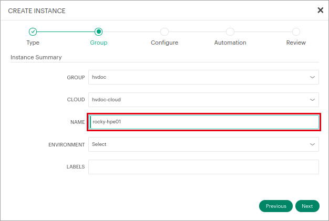The image size is (329, 221).
Task: Click into the empty LABELS field
Action: [x=203, y=167]
